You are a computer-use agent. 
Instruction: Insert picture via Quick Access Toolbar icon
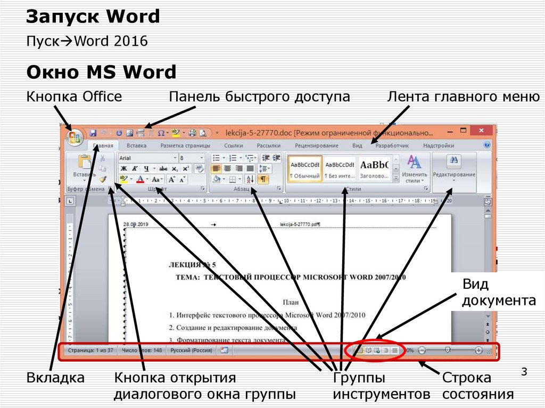click(x=129, y=133)
